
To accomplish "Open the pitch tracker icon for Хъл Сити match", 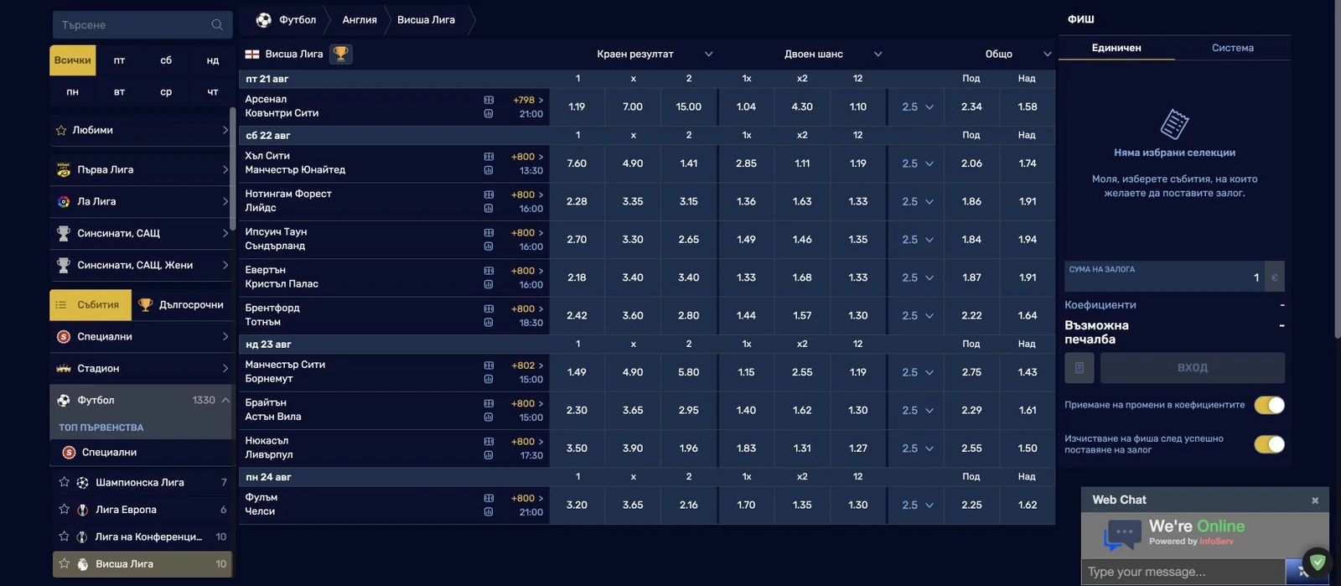I will pos(489,157).
